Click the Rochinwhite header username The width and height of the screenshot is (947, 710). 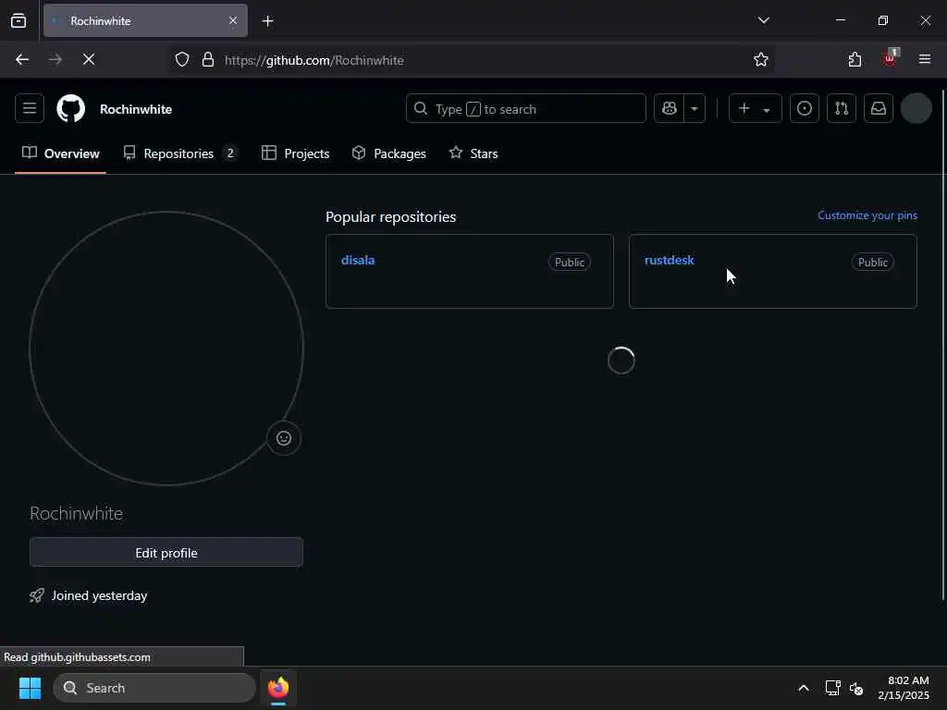pos(136,109)
